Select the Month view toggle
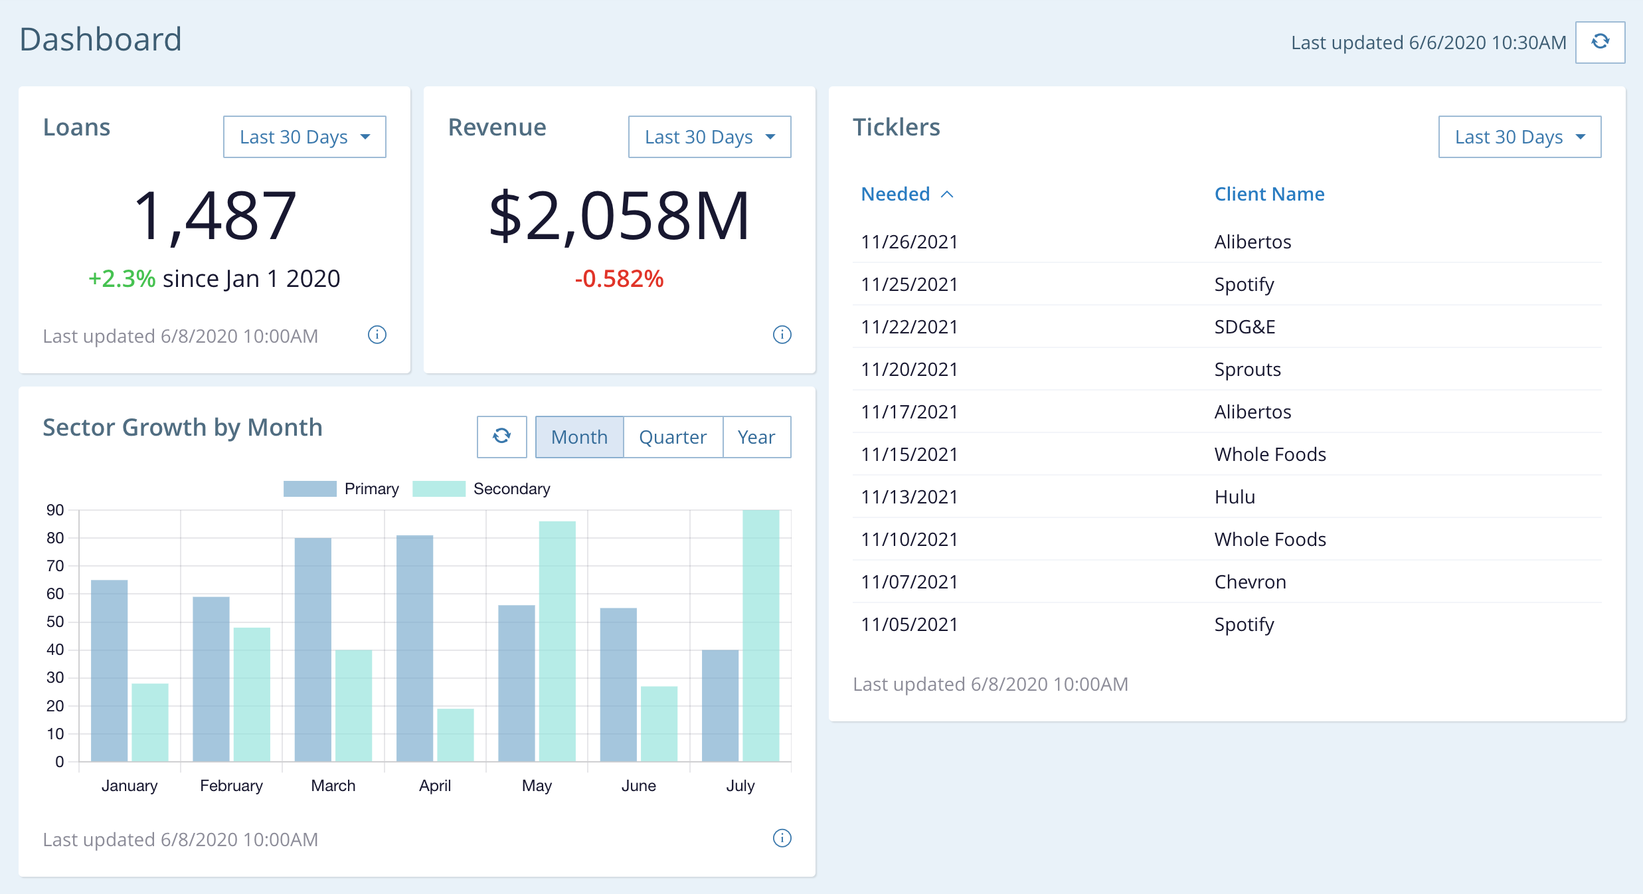This screenshot has width=1643, height=894. click(579, 436)
